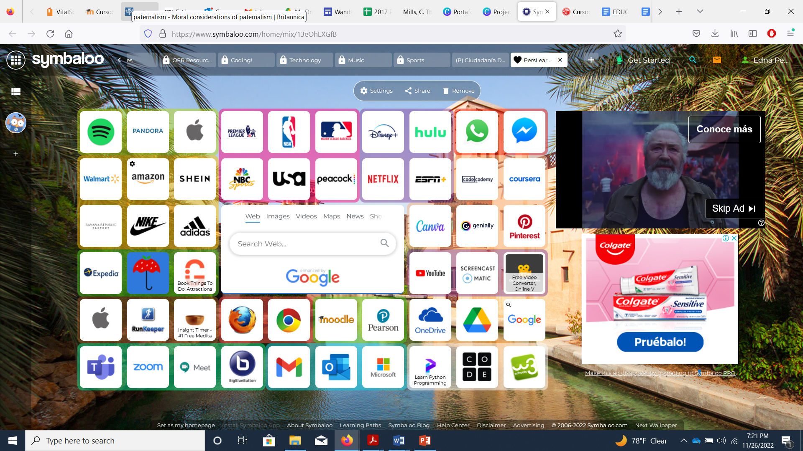Open the Disney+ tile
The height and width of the screenshot is (451, 803).
tap(383, 132)
